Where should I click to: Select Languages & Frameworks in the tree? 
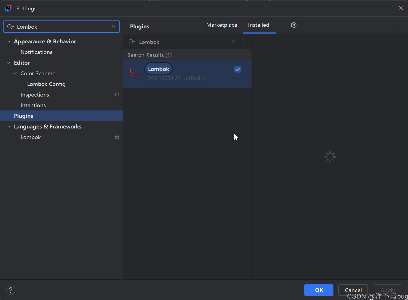[x=48, y=127]
